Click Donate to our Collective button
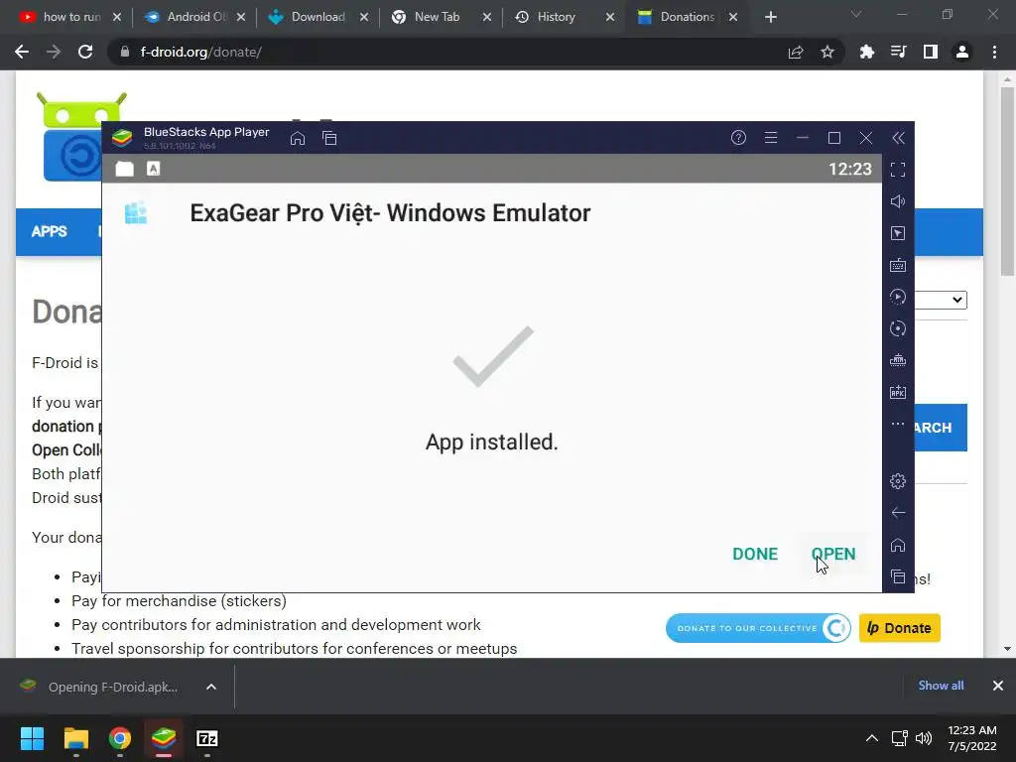Viewport: 1016px width, 762px height. tap(758, 628)
